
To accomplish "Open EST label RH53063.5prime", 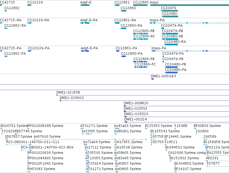I will (41, 169).
